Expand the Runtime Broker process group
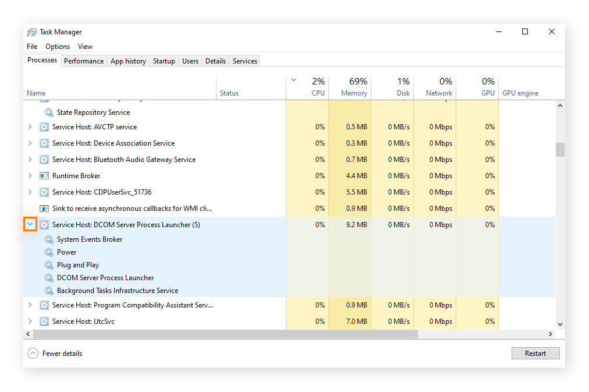Viewport: 589px width, 392px height. [30, 176]
